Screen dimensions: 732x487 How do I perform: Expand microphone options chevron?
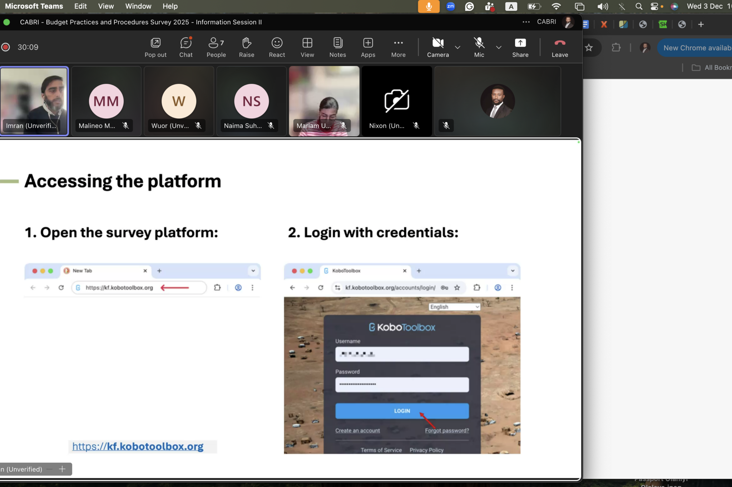click(499, 47)
